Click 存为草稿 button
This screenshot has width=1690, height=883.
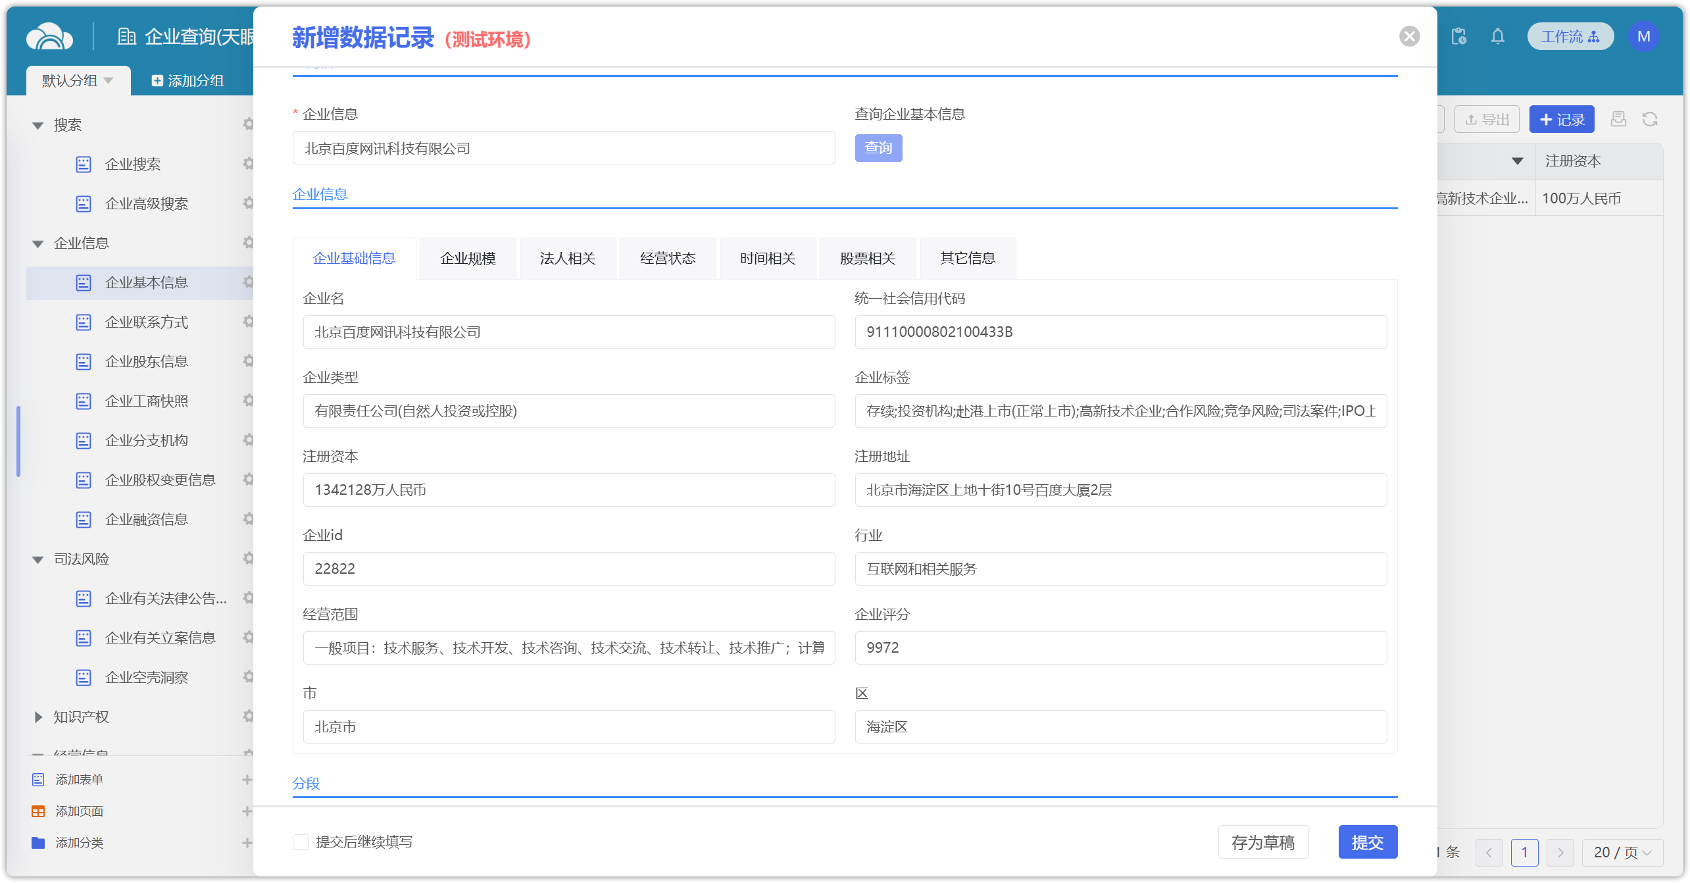[1263, 842]
